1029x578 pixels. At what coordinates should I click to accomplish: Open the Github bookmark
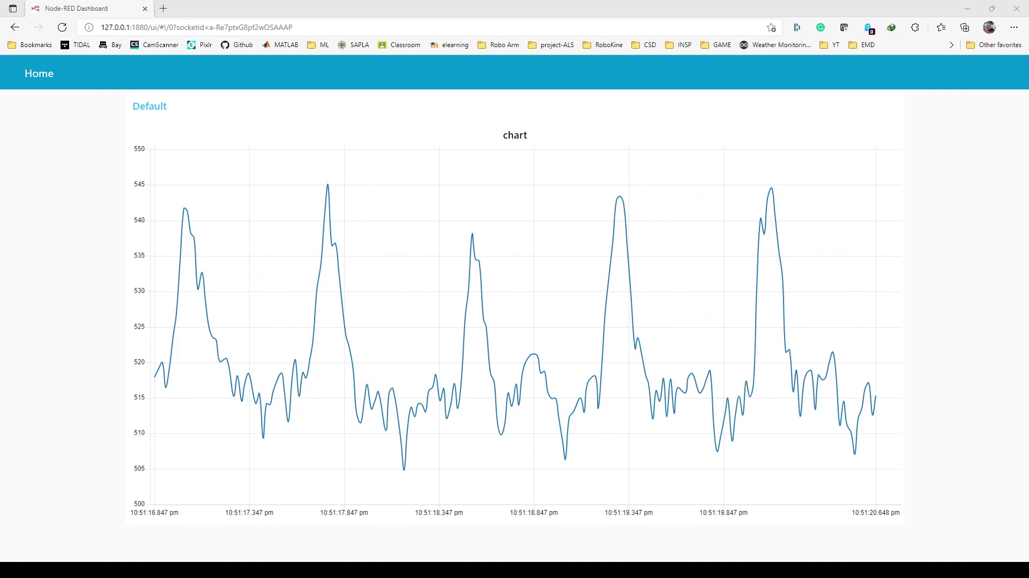(236, 45)
